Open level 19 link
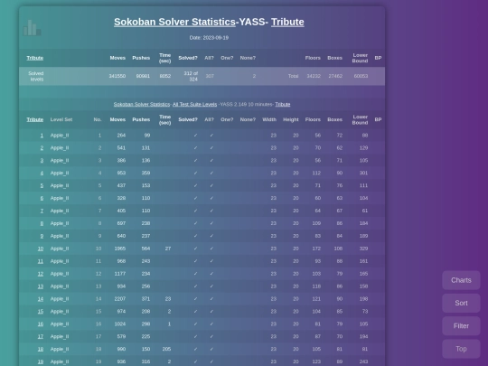The image size is (488, 366). tap(41, 361)
